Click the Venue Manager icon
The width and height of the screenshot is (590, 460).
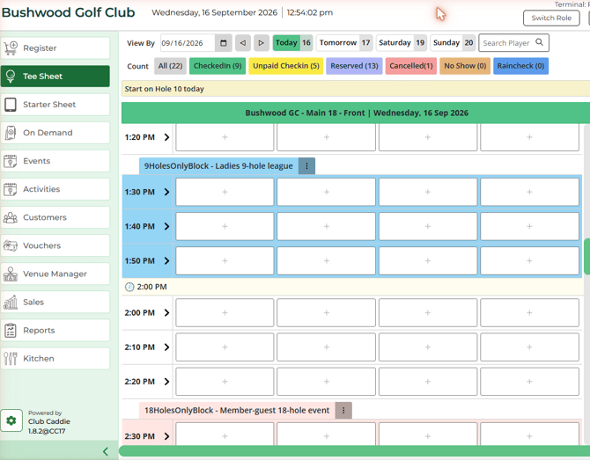tap(11, 274)
